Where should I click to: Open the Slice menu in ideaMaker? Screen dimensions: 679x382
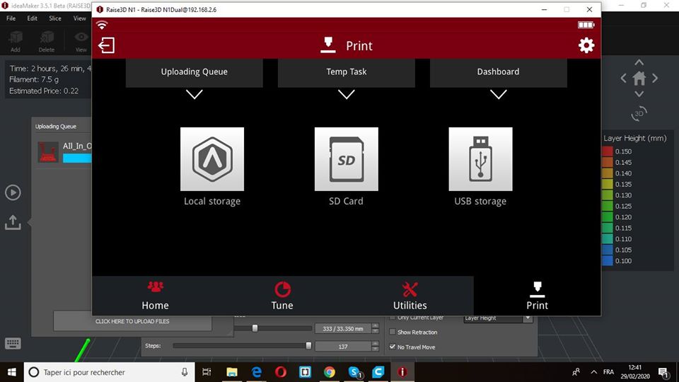point(55,18)
